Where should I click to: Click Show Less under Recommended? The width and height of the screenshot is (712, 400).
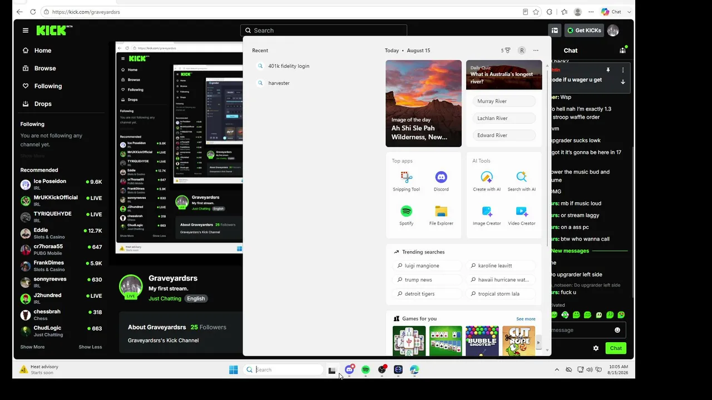[90, 347]
